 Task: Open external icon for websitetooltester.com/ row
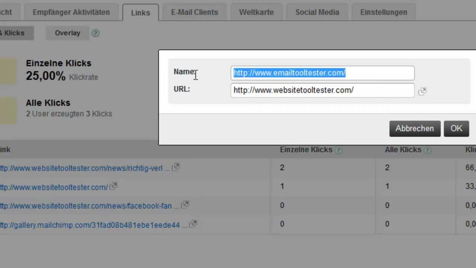pyautogui.click(x=113, y=186)
